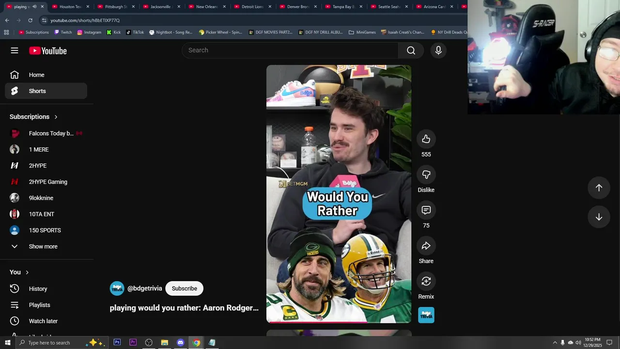Expand the Subscriptions section chevron
The width and height of the screenshot is (620, 349).
pyautogui.click(x=56, y=117)
